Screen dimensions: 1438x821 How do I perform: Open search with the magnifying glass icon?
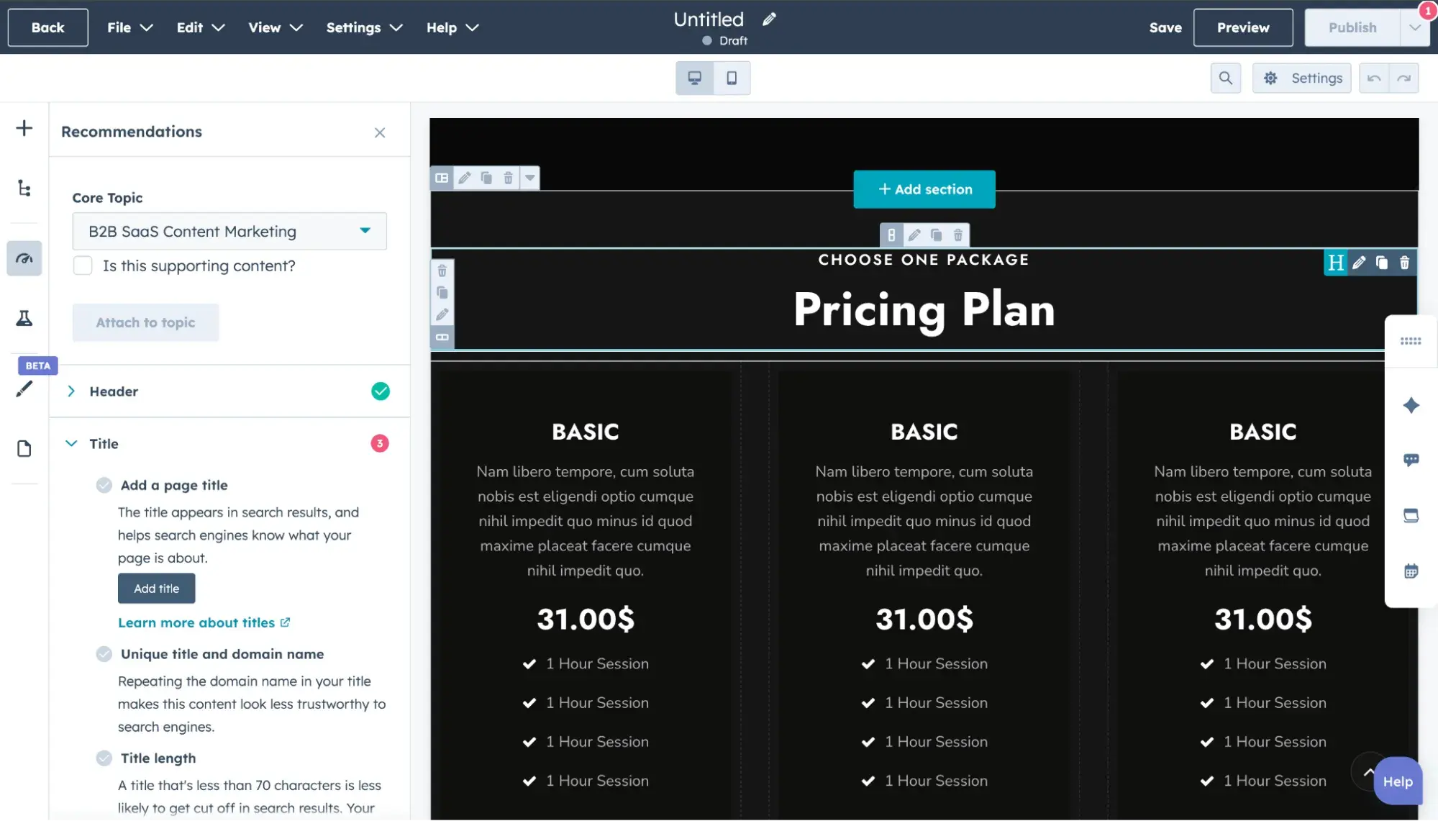pyautogui.click(x=1226, y=78)
